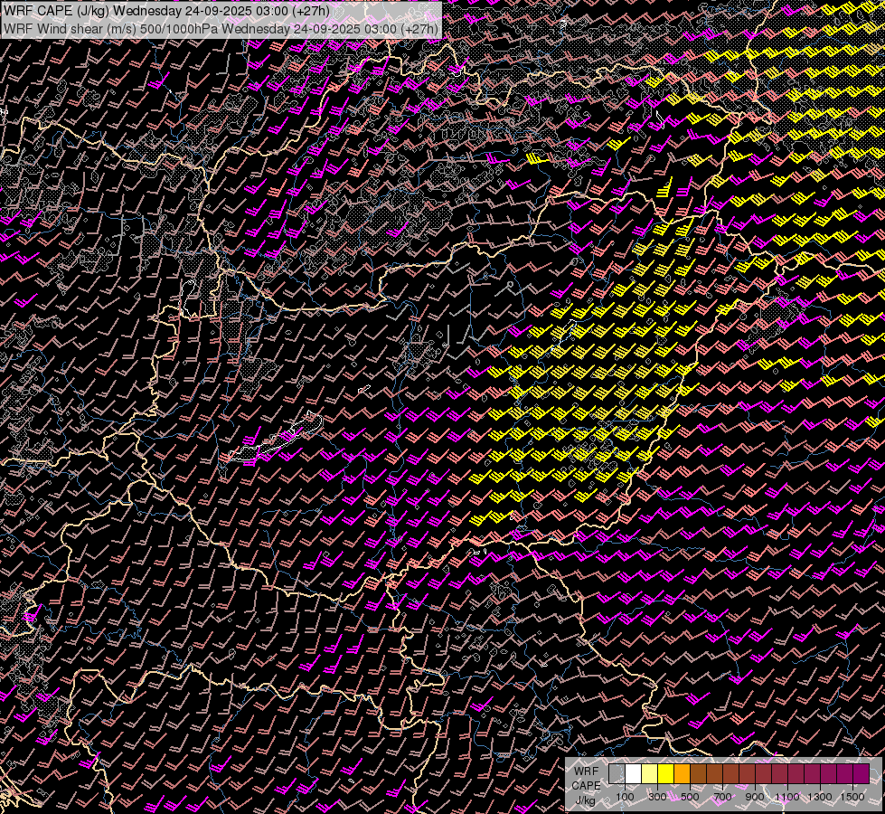
Task: Click the orange swatch in the legend
Action: [682, 774]
